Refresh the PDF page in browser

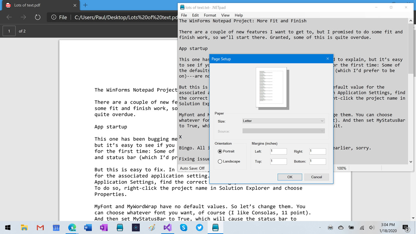pyautogui.click(x=38, y=17)
